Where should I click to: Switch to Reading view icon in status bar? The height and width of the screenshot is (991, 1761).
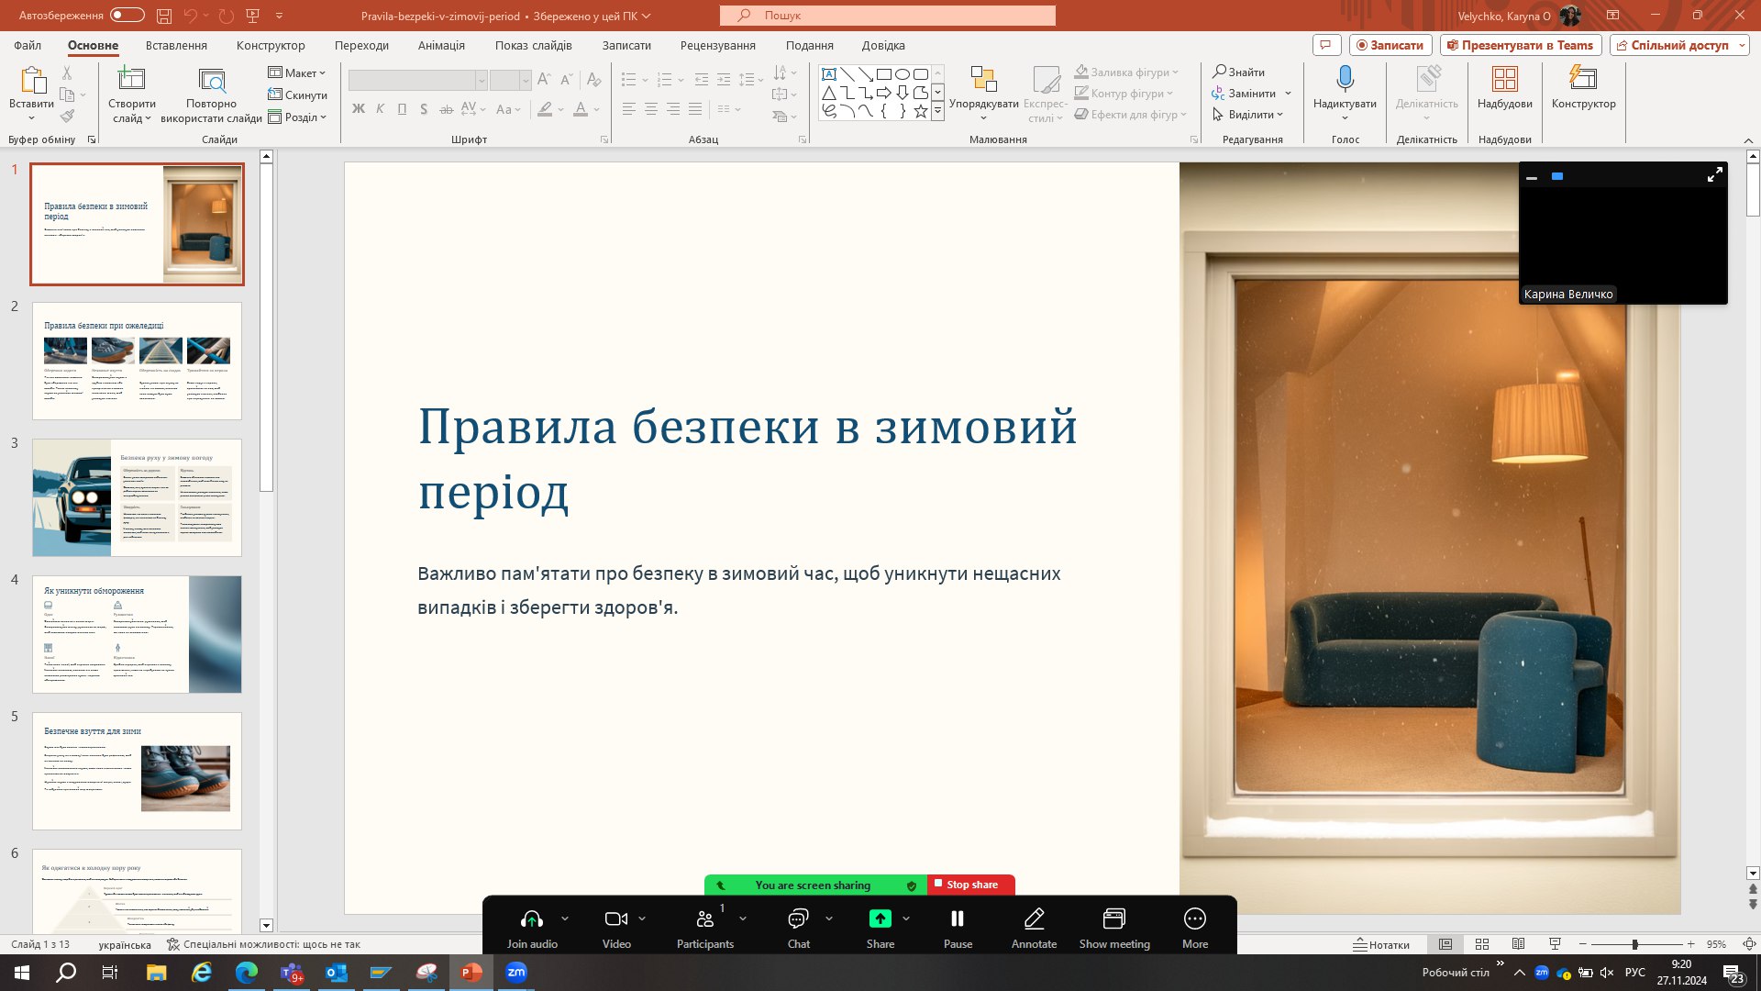pos(1518,944)
